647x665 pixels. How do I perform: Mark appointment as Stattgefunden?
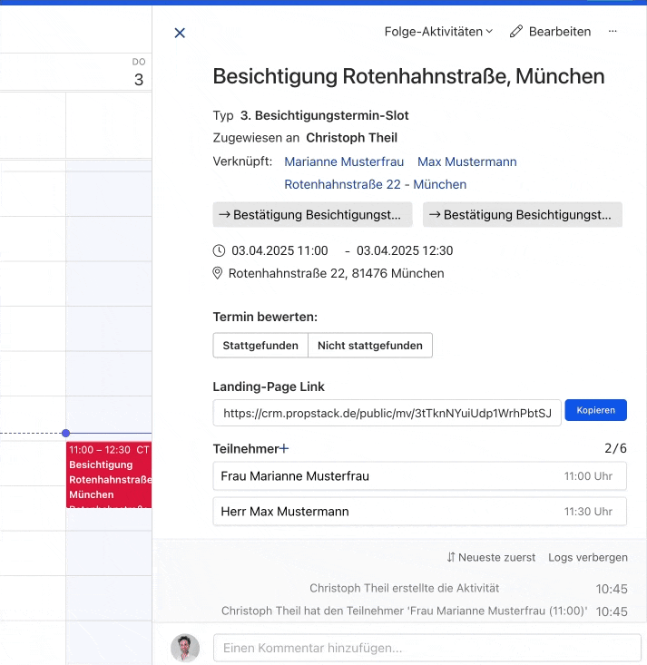[260, 346]
